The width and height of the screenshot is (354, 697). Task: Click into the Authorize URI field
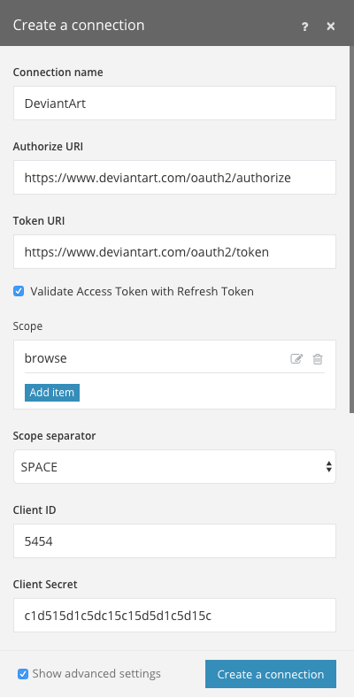tap(174, 178)
